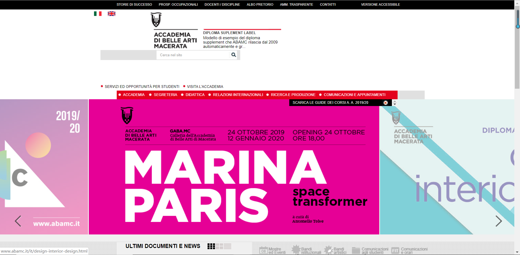Advance carousel with right arrow
The image size is (520, 255).
tap(498, 221)
